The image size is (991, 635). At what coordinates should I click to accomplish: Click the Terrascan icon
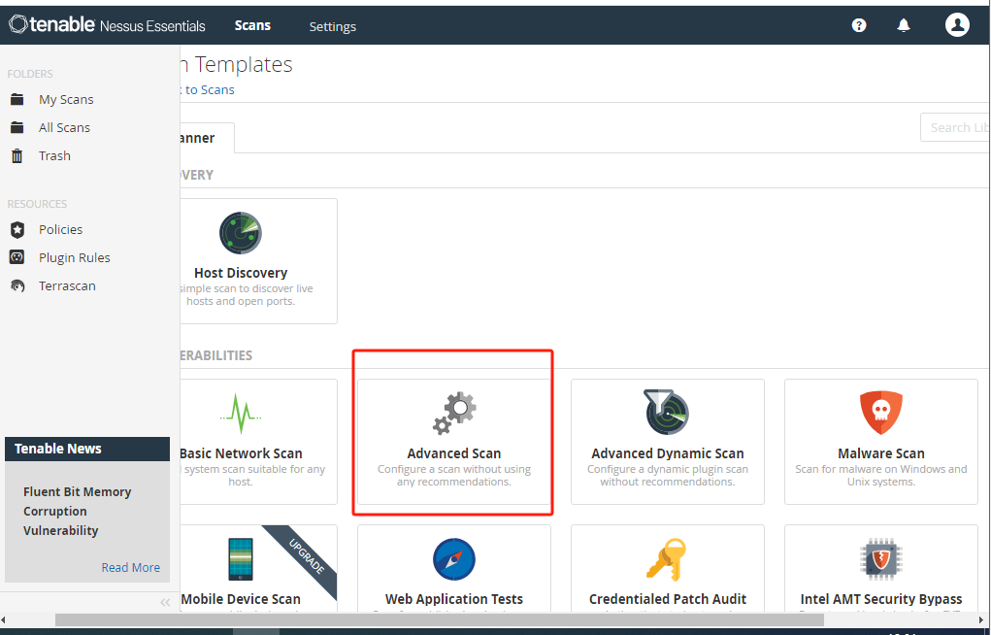pyautogui.click(x=17, y=285)
